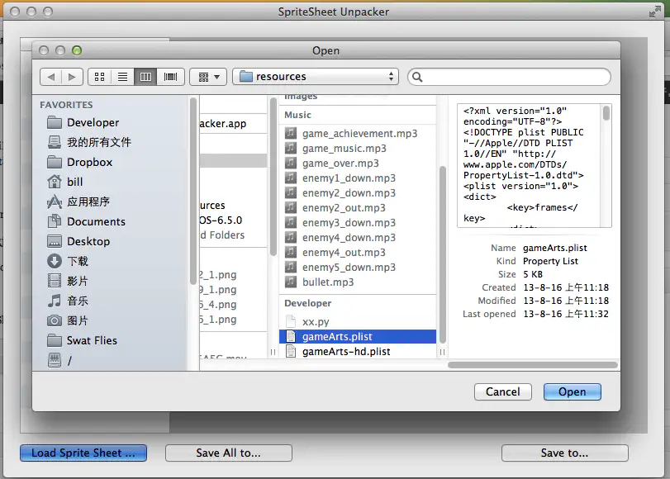
Task: Open Desktop from Favorites sidebar
Action: [x=88, y=241]
